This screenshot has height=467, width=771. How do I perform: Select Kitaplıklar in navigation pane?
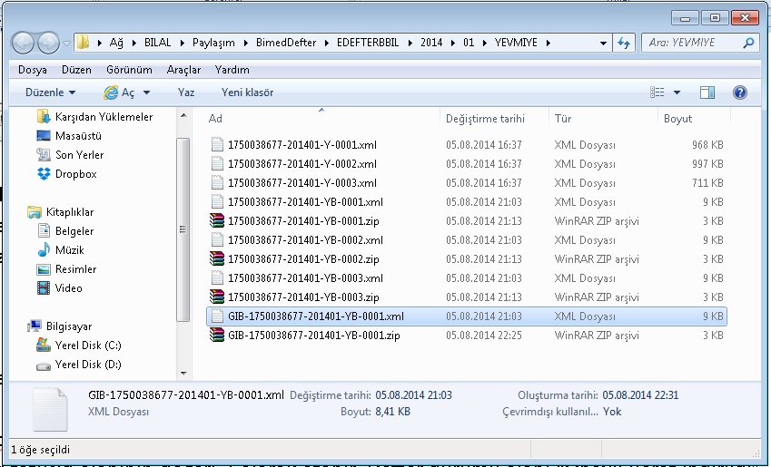pos(61,212)
